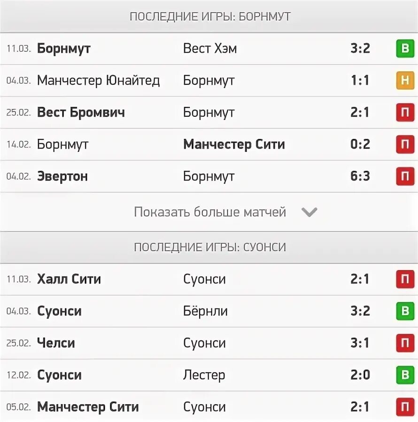Select team name Челси

tap(56, 343)
